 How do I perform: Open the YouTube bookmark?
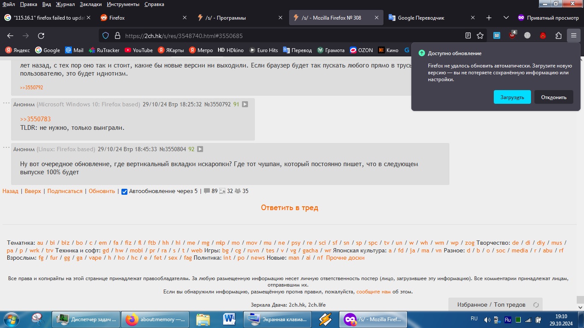coord(139,50)
